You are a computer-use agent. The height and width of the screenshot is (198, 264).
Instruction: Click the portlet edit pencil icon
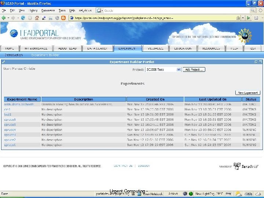pyautogui.click(x=4, y=62)
